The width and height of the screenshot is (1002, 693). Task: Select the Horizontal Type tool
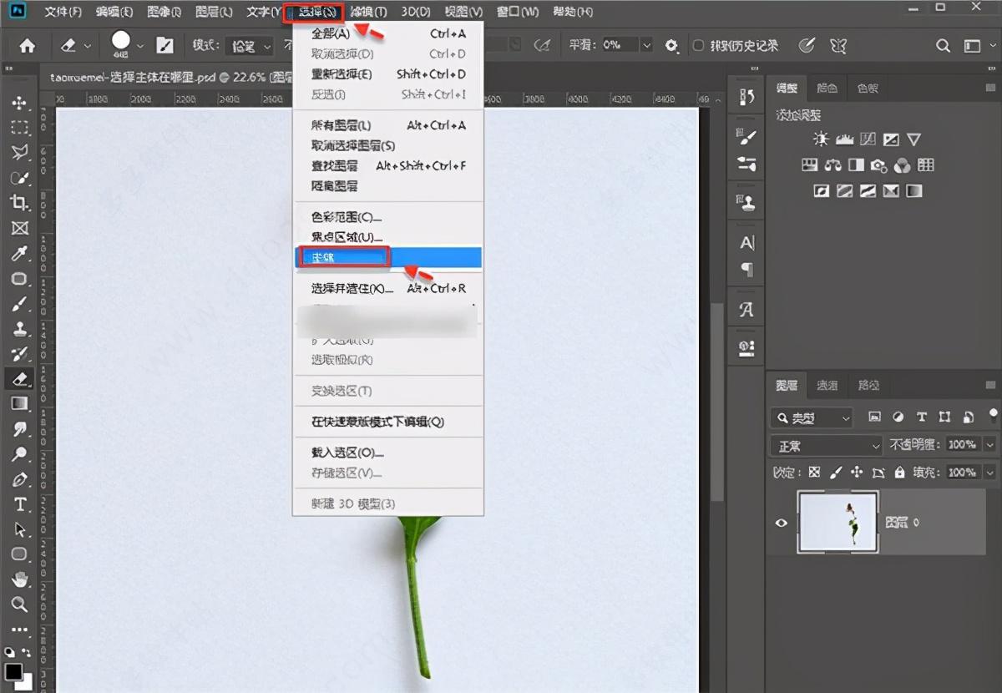pyautogui.click(x=19, y=504)
